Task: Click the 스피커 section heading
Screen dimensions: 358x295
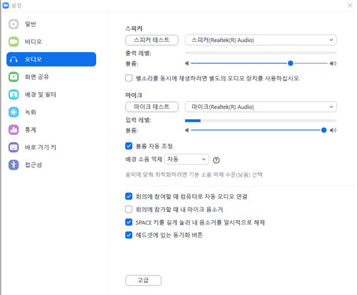Action: [134, 28]
